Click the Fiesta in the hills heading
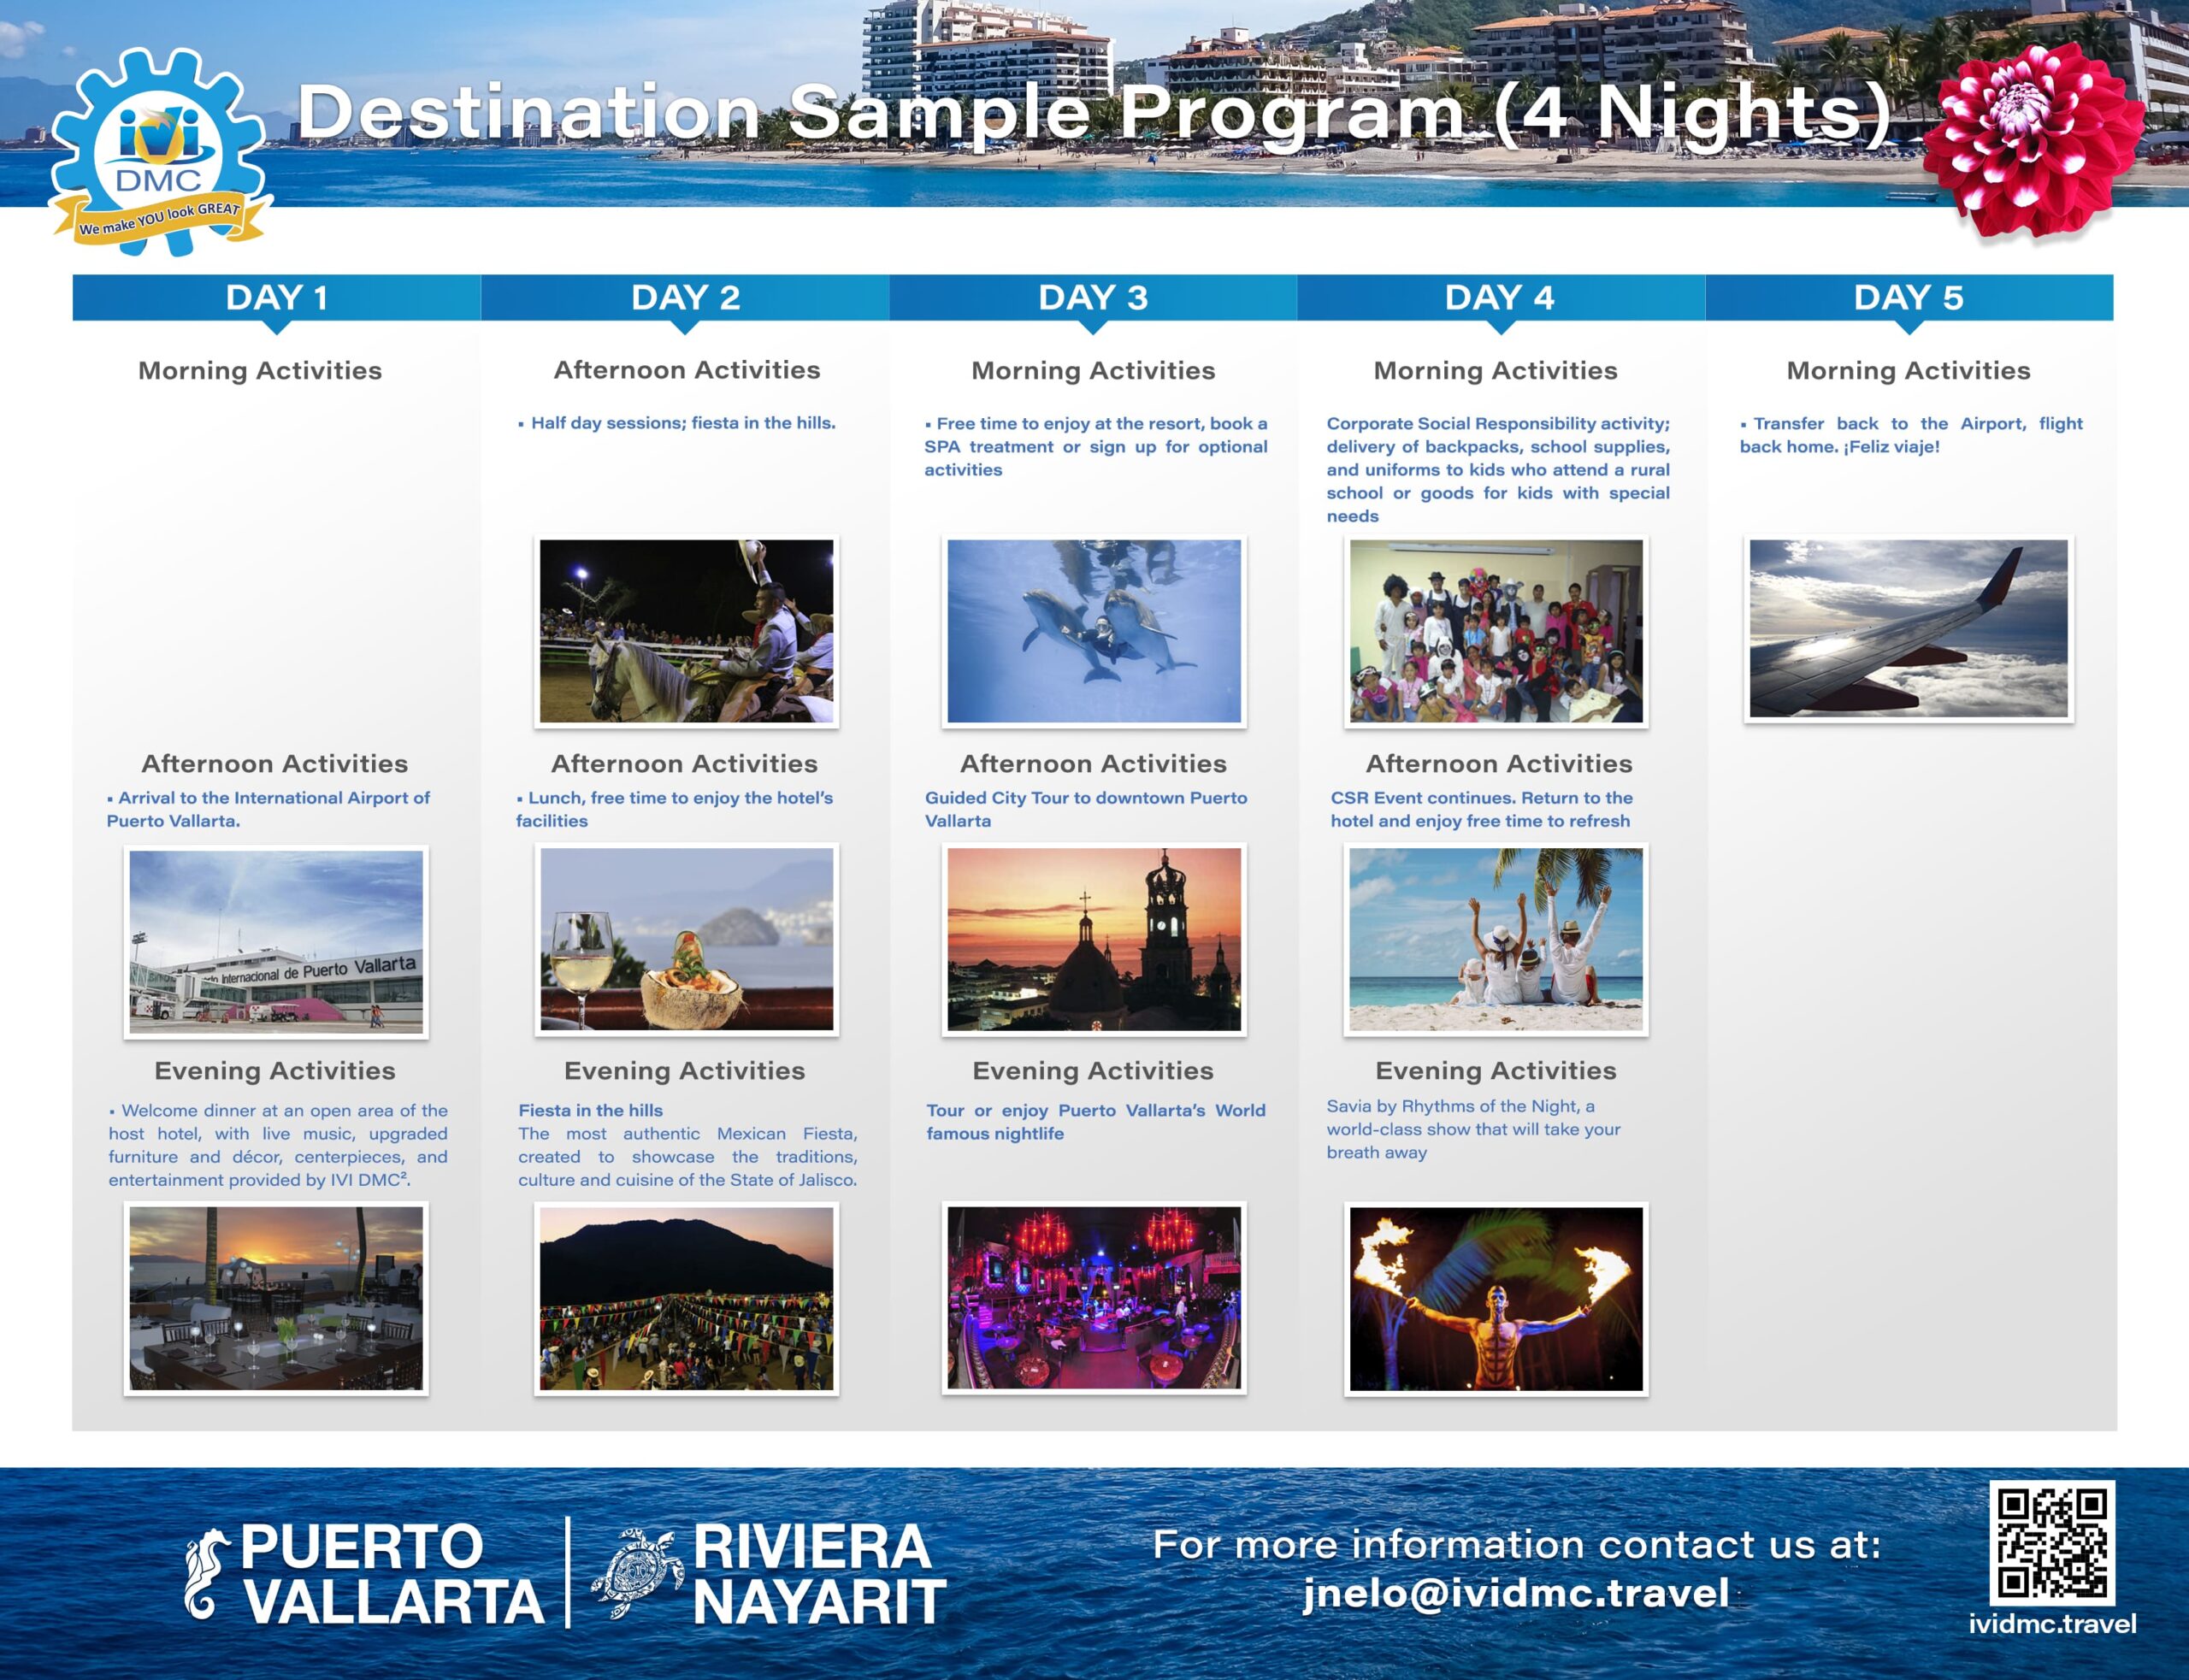This screenshot has width=2189, height=1680. point(590,1110)
